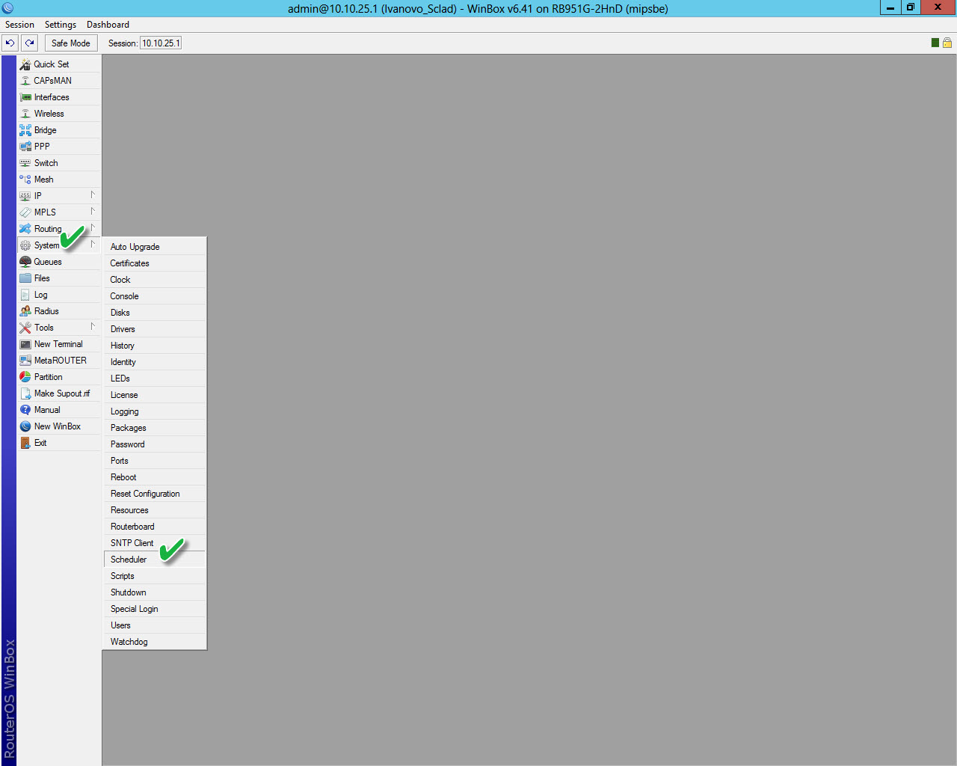Image resolution: width=957 pixels, height=766 pixels.
Task: Click the Quick Set icon
Action: pyautogui.click(x=25, y=64)
